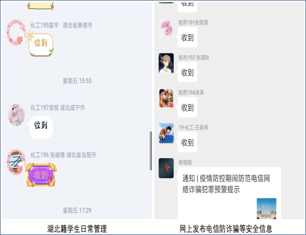This screenshot has width=306, height=235.
Task: Open the 疫情防控期间防范电信网络诈骗 notice link
Action: (x=226, y=184)
